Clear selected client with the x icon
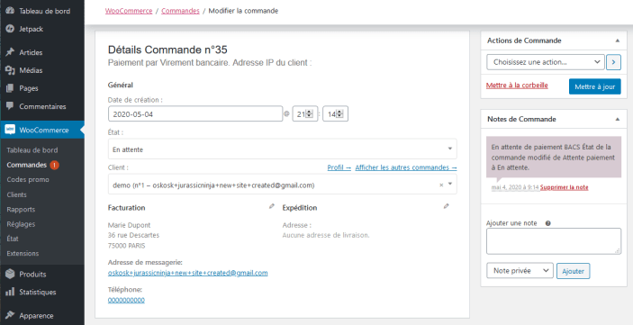Viewport: 633px width, 325px height. [x=441, y=185]
